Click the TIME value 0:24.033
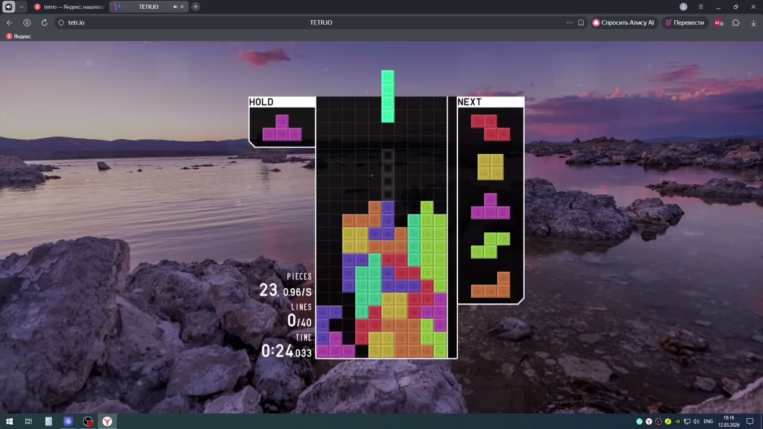 click(x=287, y=352)
